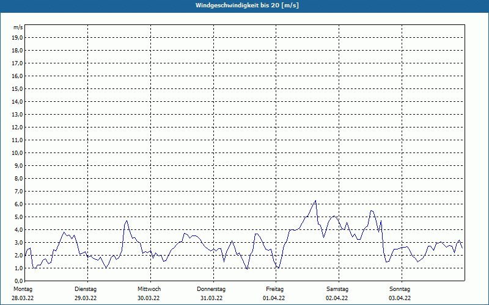Click the date 29.03.22

pos(86,298)
